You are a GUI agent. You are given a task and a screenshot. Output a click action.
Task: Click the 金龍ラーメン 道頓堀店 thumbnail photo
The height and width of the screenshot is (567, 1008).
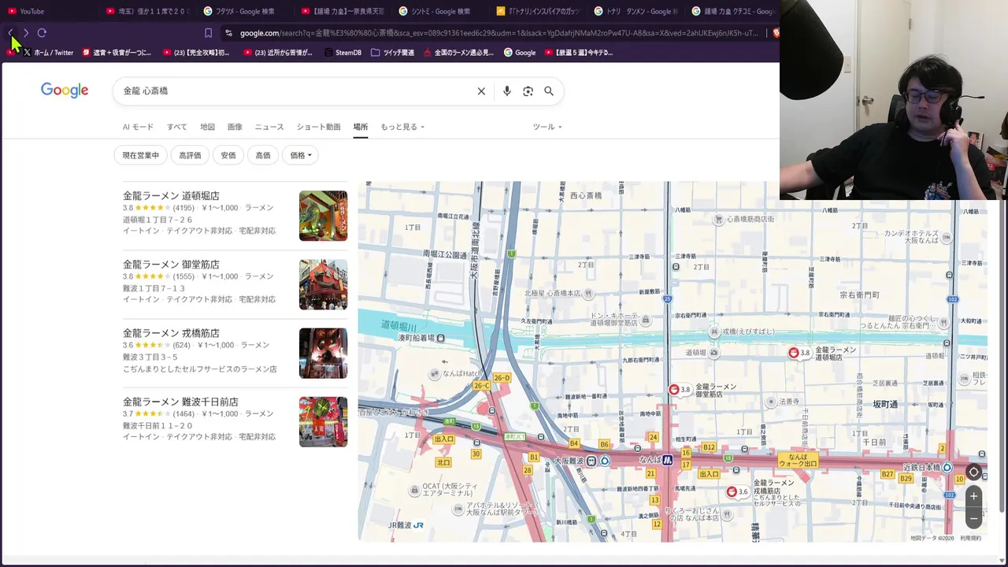[323, 216]
